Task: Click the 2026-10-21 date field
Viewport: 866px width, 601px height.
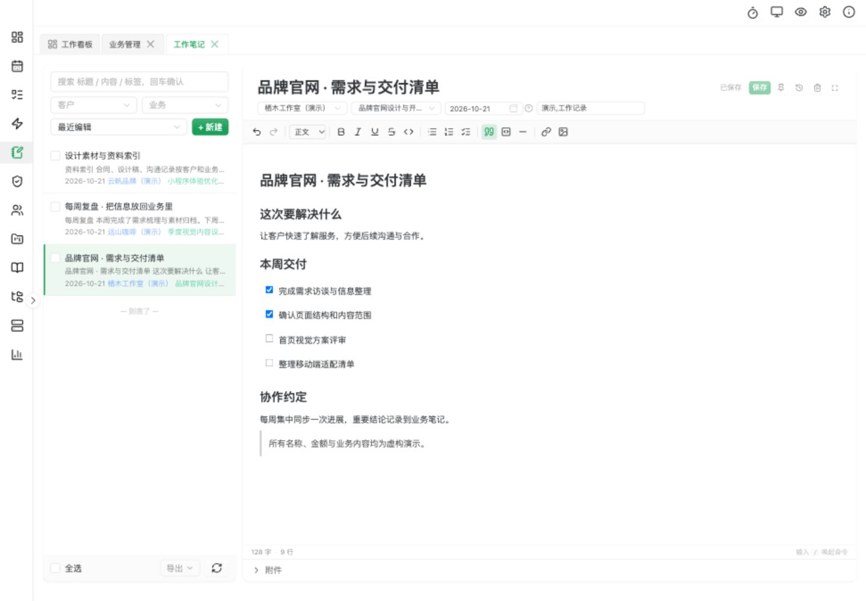Action: click(x=483, y=108)
